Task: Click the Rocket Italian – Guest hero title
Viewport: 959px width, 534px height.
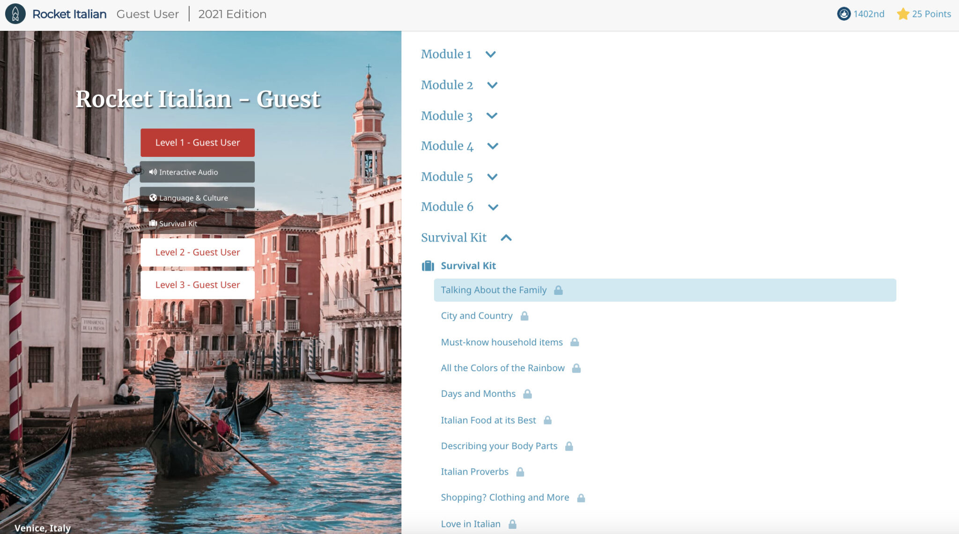Action: (198, 99)
